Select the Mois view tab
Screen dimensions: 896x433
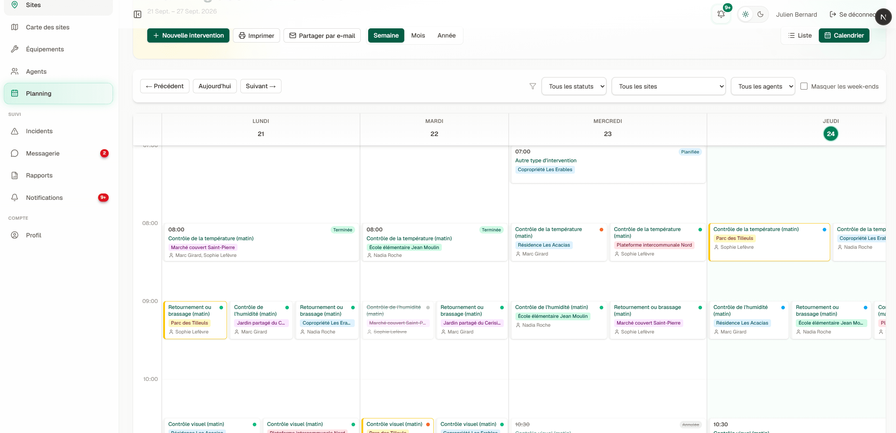(418, 35)
